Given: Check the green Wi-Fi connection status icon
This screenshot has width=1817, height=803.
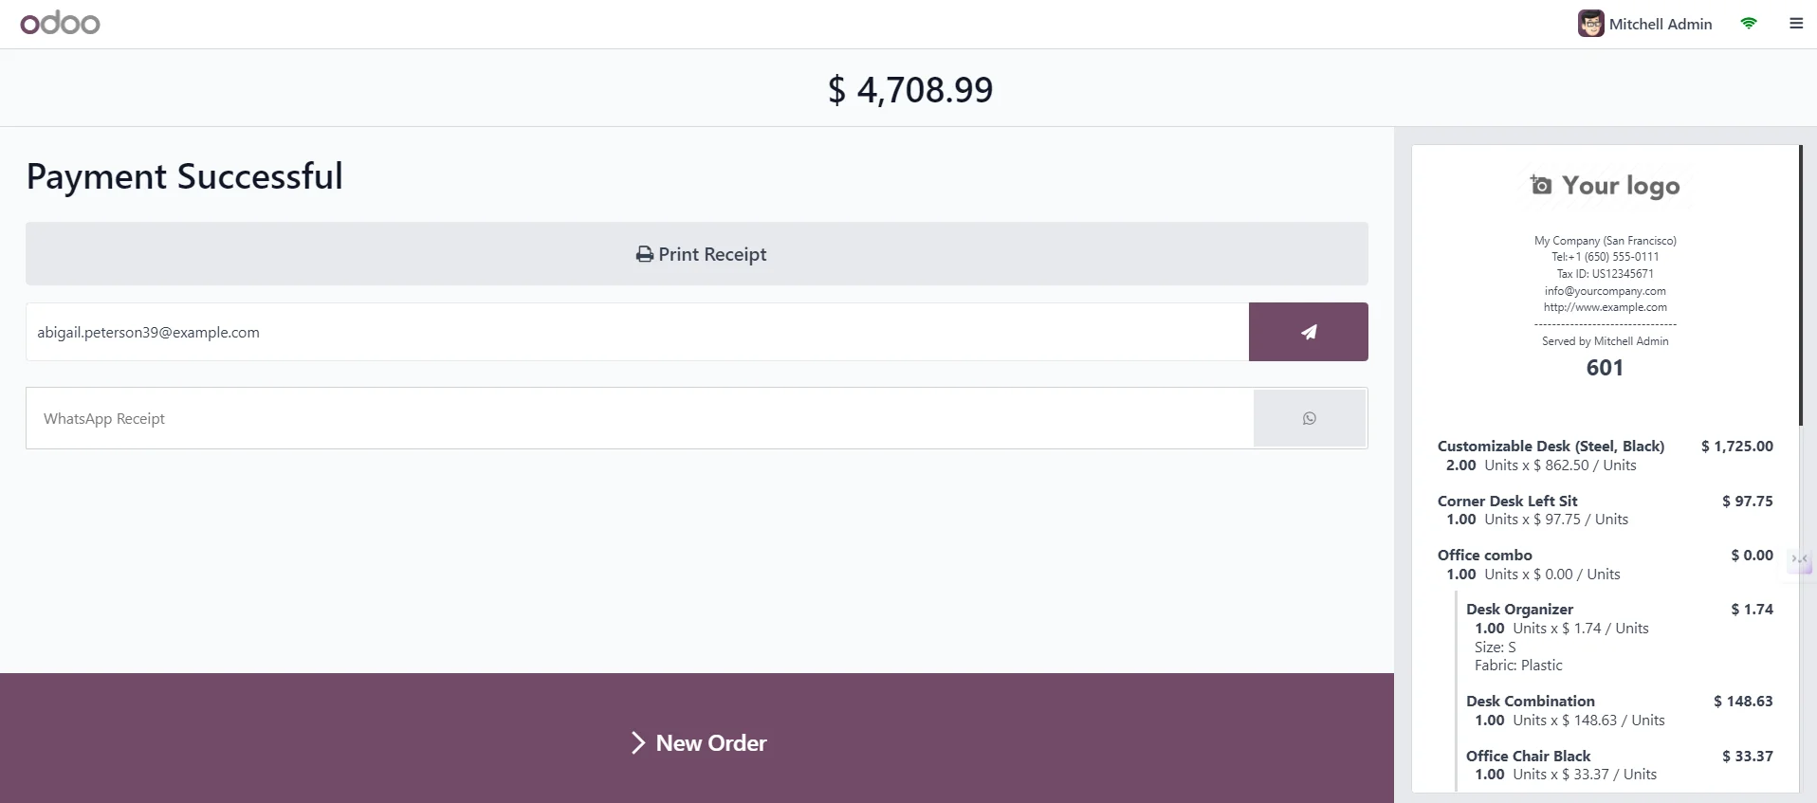Looking at the screenshot, I should tap(1749, 24).
